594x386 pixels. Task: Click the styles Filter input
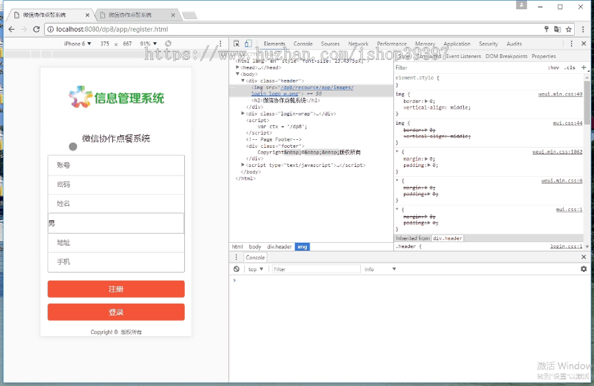point(469,68)
